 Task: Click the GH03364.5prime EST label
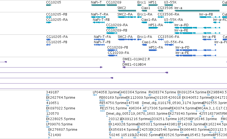point(133,92)
